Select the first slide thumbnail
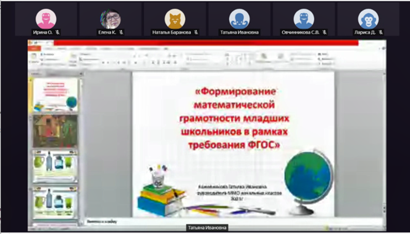The image size is (410, 234). click(55, 94)
